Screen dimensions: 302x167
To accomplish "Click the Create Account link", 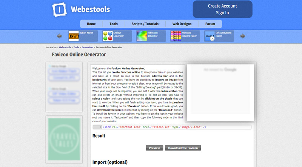I will (x=222, y=6).
